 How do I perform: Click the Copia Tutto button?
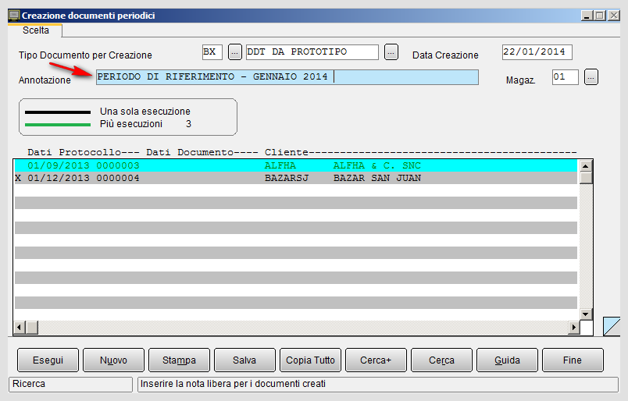pyautogui.click(x=310, y=360)
